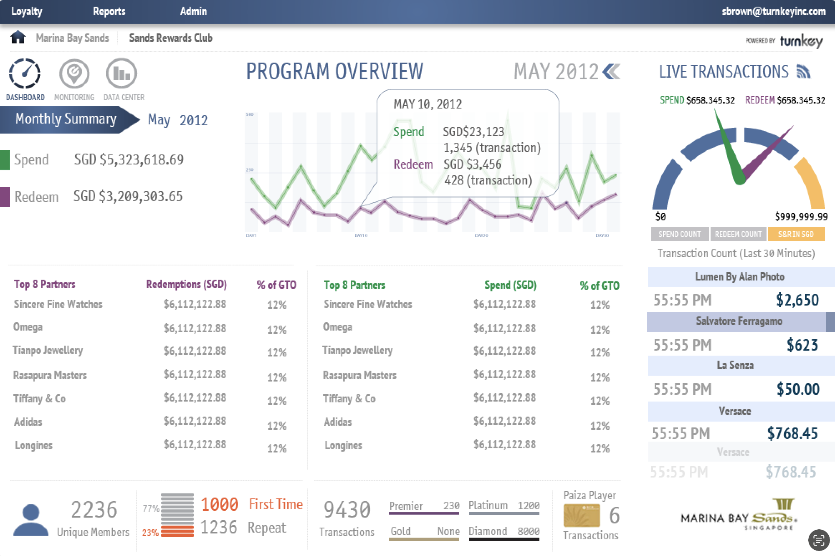The image size is (835, 556).
Task: Click the SGD $5,323,618.69 spend total
Action: [129, 159]
